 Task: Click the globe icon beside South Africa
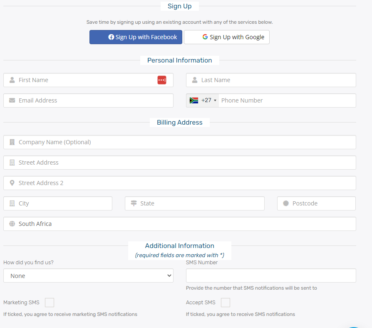coord(12,224)
